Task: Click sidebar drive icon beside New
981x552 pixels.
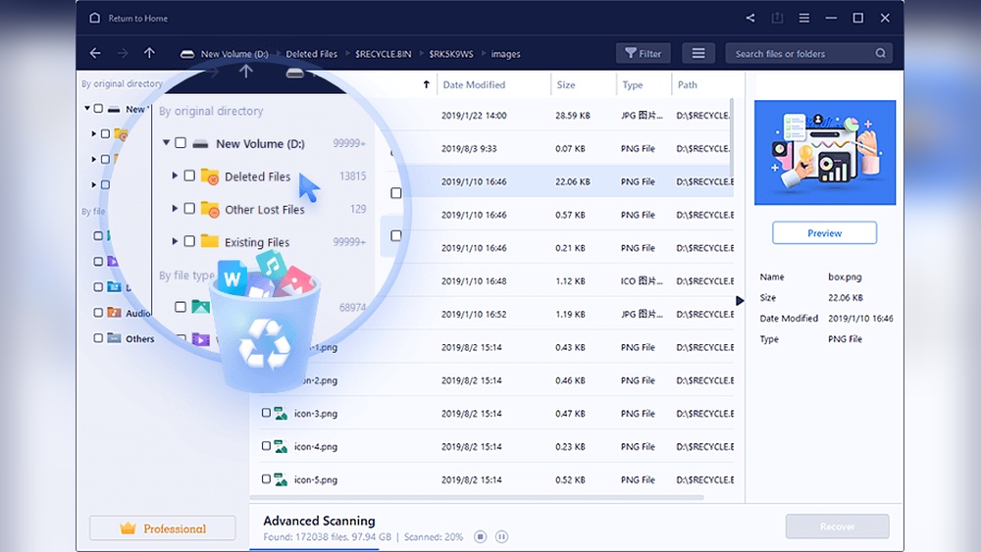Action: click(114, 109)
